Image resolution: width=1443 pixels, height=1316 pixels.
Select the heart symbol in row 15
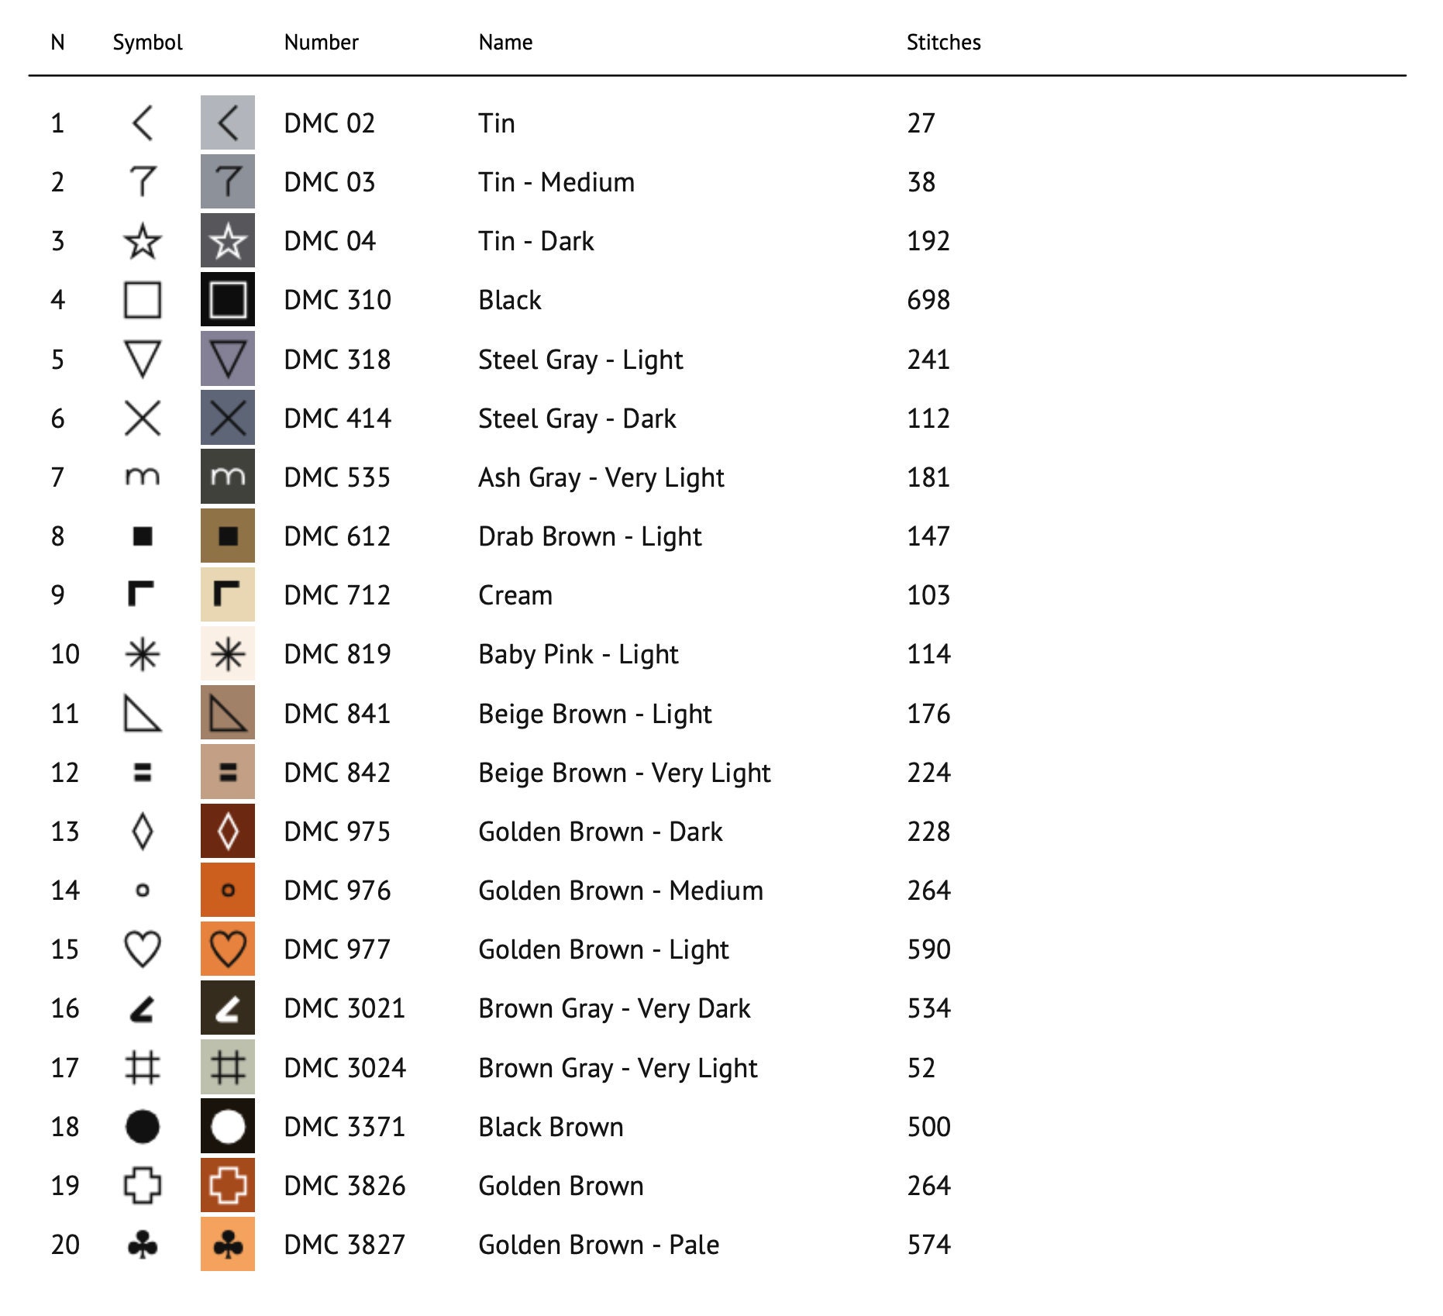pyautogui.click(x=143, y=949)
